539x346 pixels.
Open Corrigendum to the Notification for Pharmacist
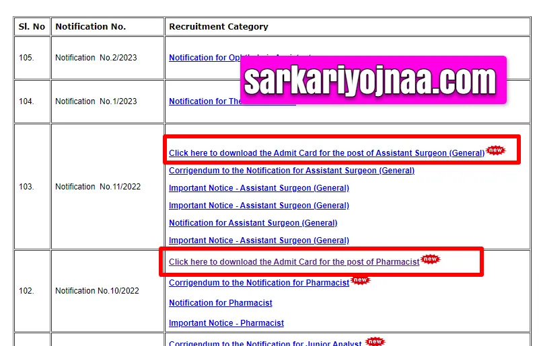tap(259, 283)
